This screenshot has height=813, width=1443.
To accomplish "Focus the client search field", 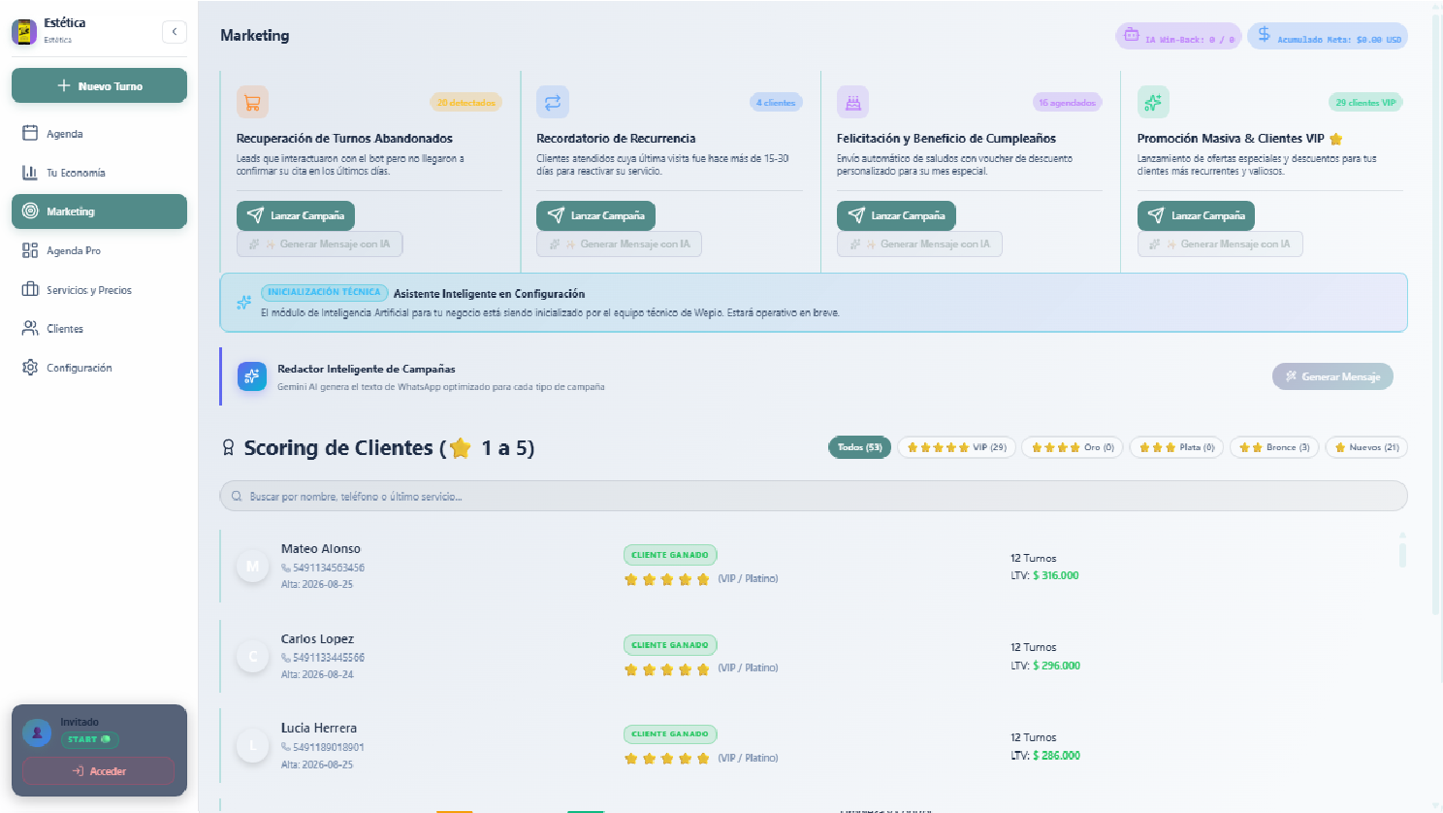I will click(x=814, y=496).
